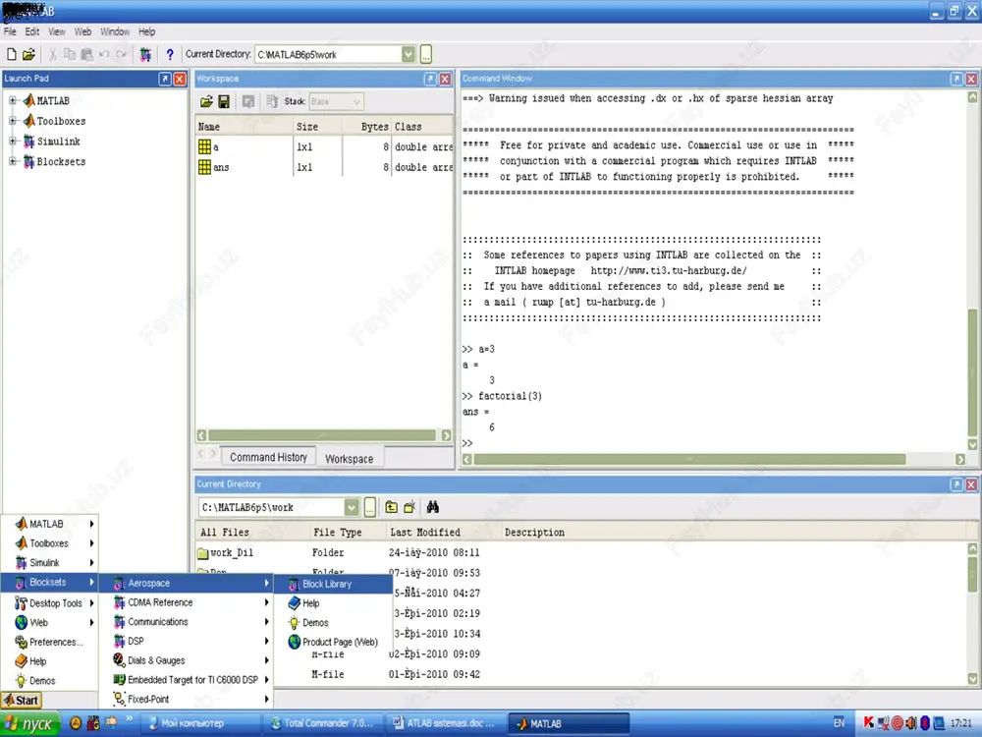The height and width of the screenshot is (737, 982).
Task: Click the Open file icon in main toolbar
Action: pos(28,54)
